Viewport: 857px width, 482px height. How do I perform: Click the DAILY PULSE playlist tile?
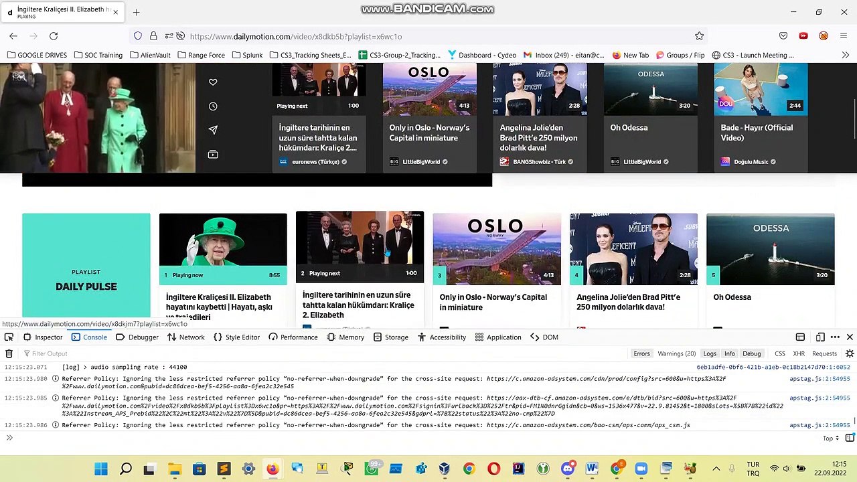[x=86, y=265]
